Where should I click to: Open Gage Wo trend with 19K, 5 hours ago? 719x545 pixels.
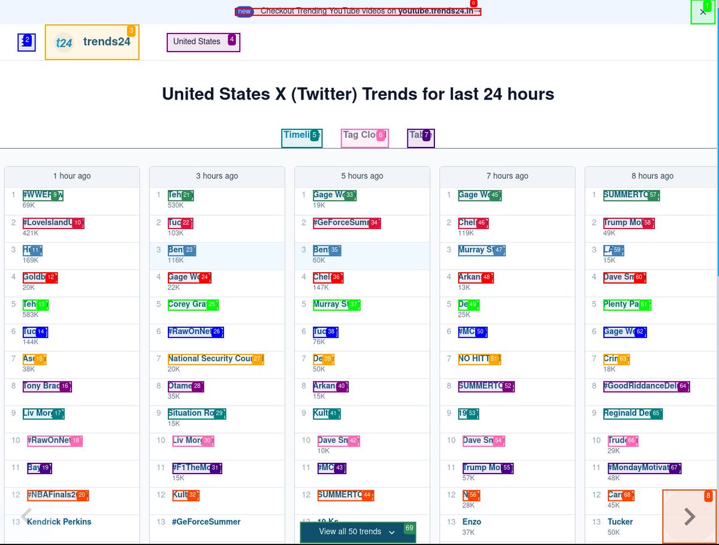[x=334, y=195]
